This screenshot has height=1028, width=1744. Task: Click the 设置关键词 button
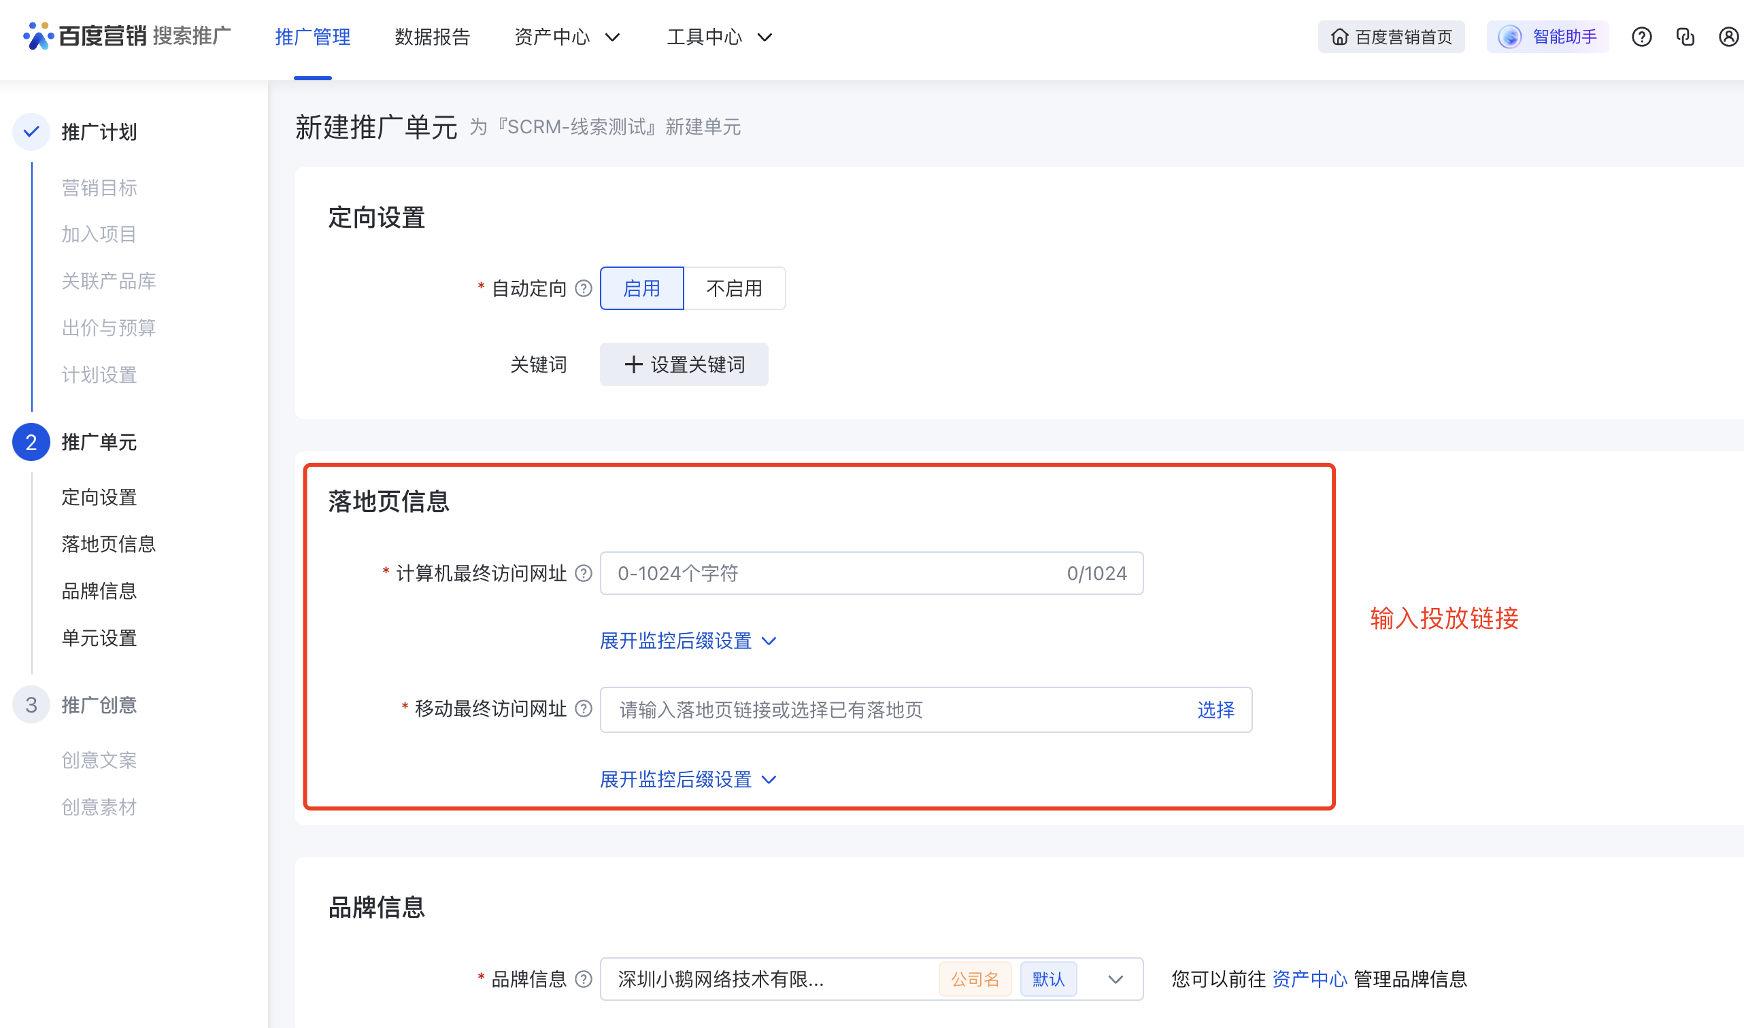(x=684, y=364)
